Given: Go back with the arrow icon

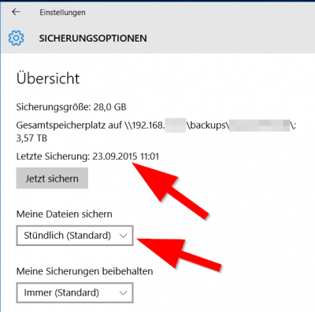Looking at the screenshot, I should (16, 12).
